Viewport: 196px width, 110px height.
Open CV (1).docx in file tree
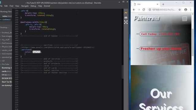coord(6,75)
